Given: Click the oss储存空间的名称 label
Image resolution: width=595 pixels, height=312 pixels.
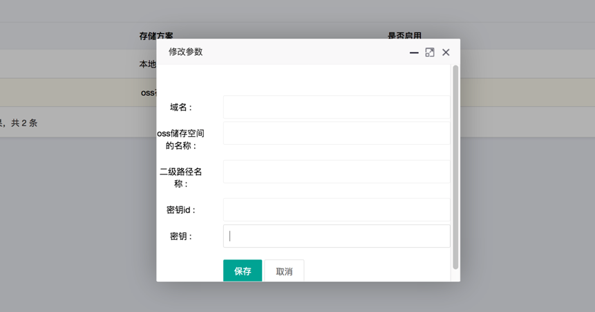Looking at the screenshot, I should pos(181,139).
